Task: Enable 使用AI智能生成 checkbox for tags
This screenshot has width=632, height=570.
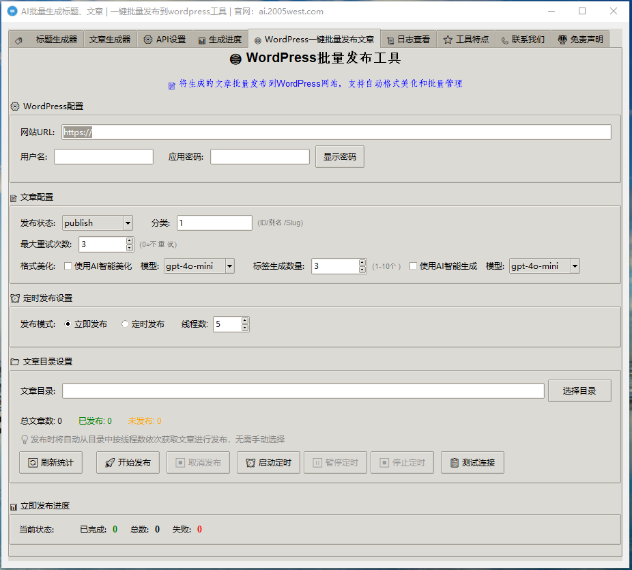Action: click(413, 266)
